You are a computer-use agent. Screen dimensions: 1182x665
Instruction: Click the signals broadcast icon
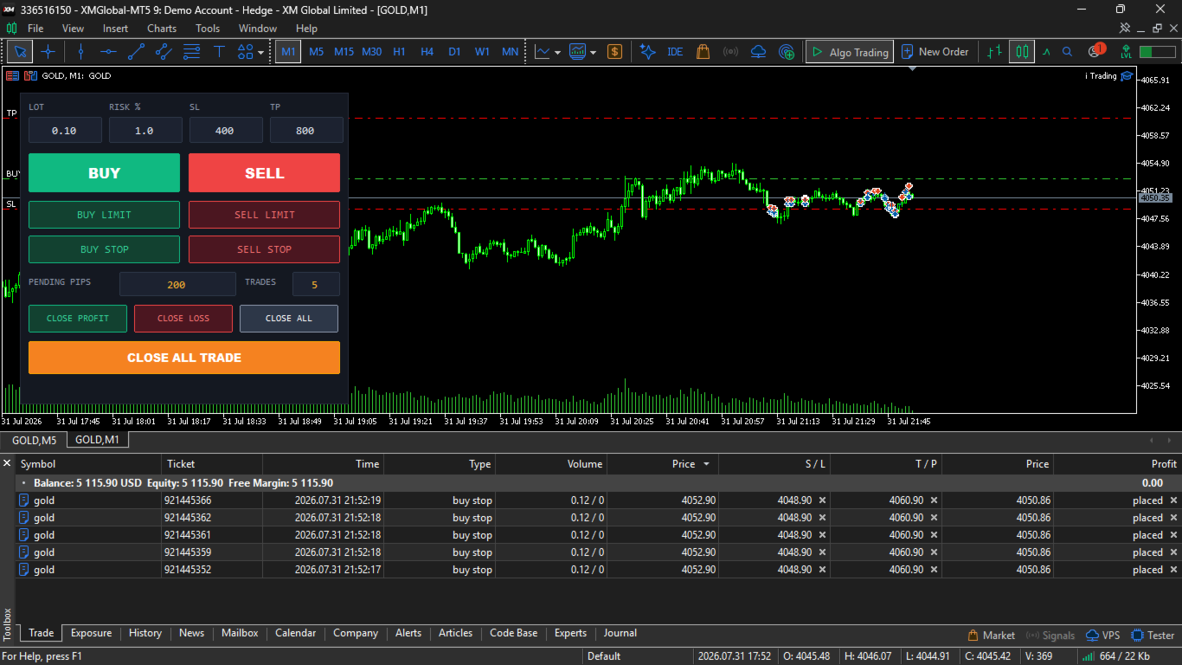[730, 52]
